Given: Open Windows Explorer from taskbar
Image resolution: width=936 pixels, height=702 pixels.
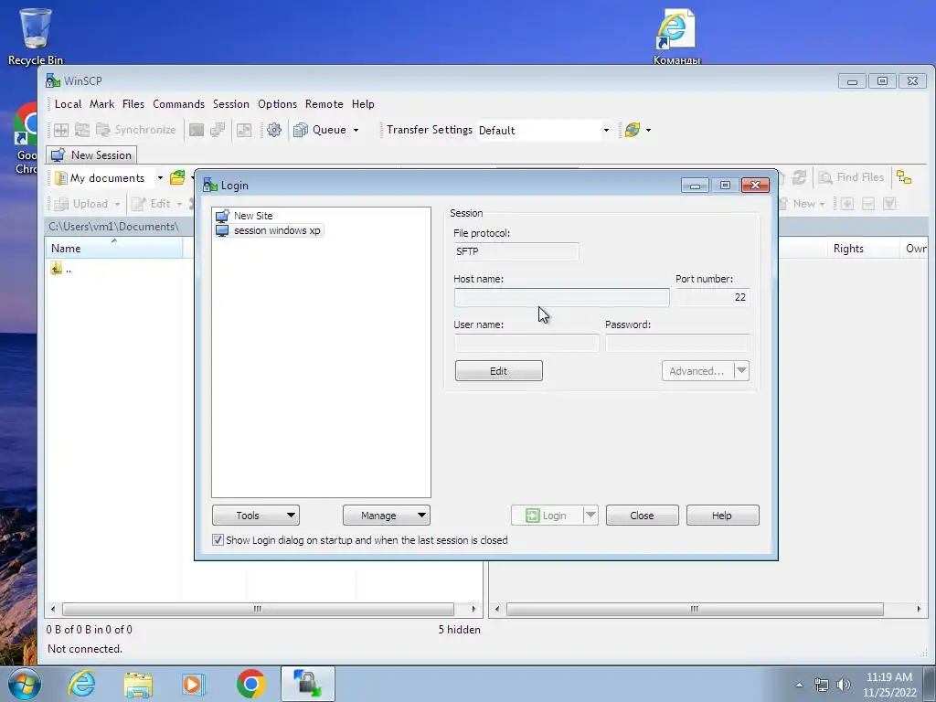Looking at the screenshot, I should pos(138,683).
